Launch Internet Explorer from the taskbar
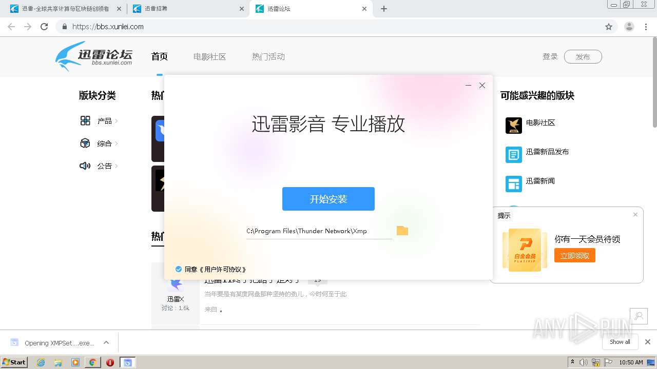The width and height of the screenshot is (657, 369). [41, 362]
